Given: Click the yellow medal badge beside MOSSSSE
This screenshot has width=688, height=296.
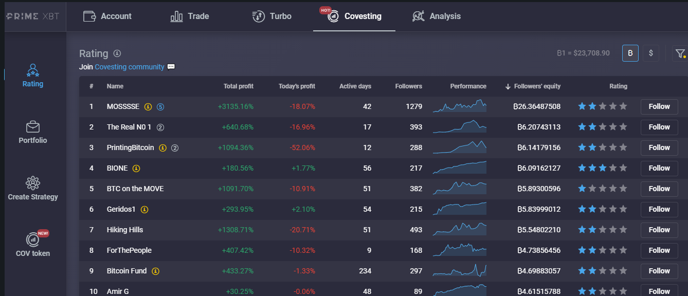Looking at the screenshot, I should pos(148,107).
